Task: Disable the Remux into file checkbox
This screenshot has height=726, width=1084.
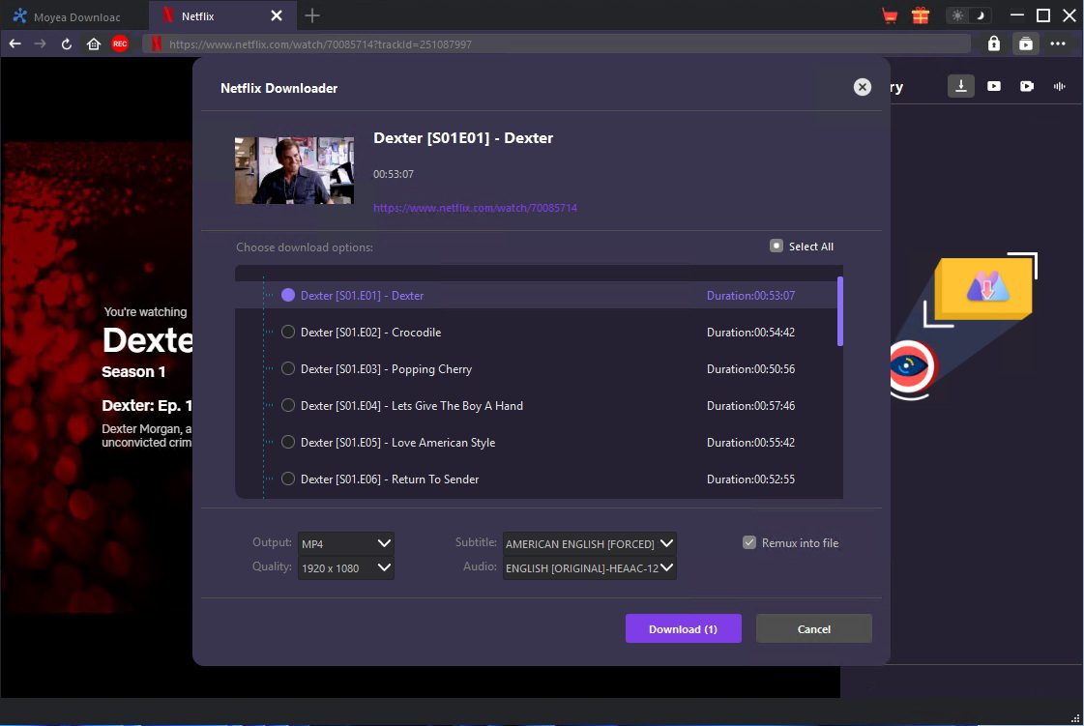Action: click(748, 543)
